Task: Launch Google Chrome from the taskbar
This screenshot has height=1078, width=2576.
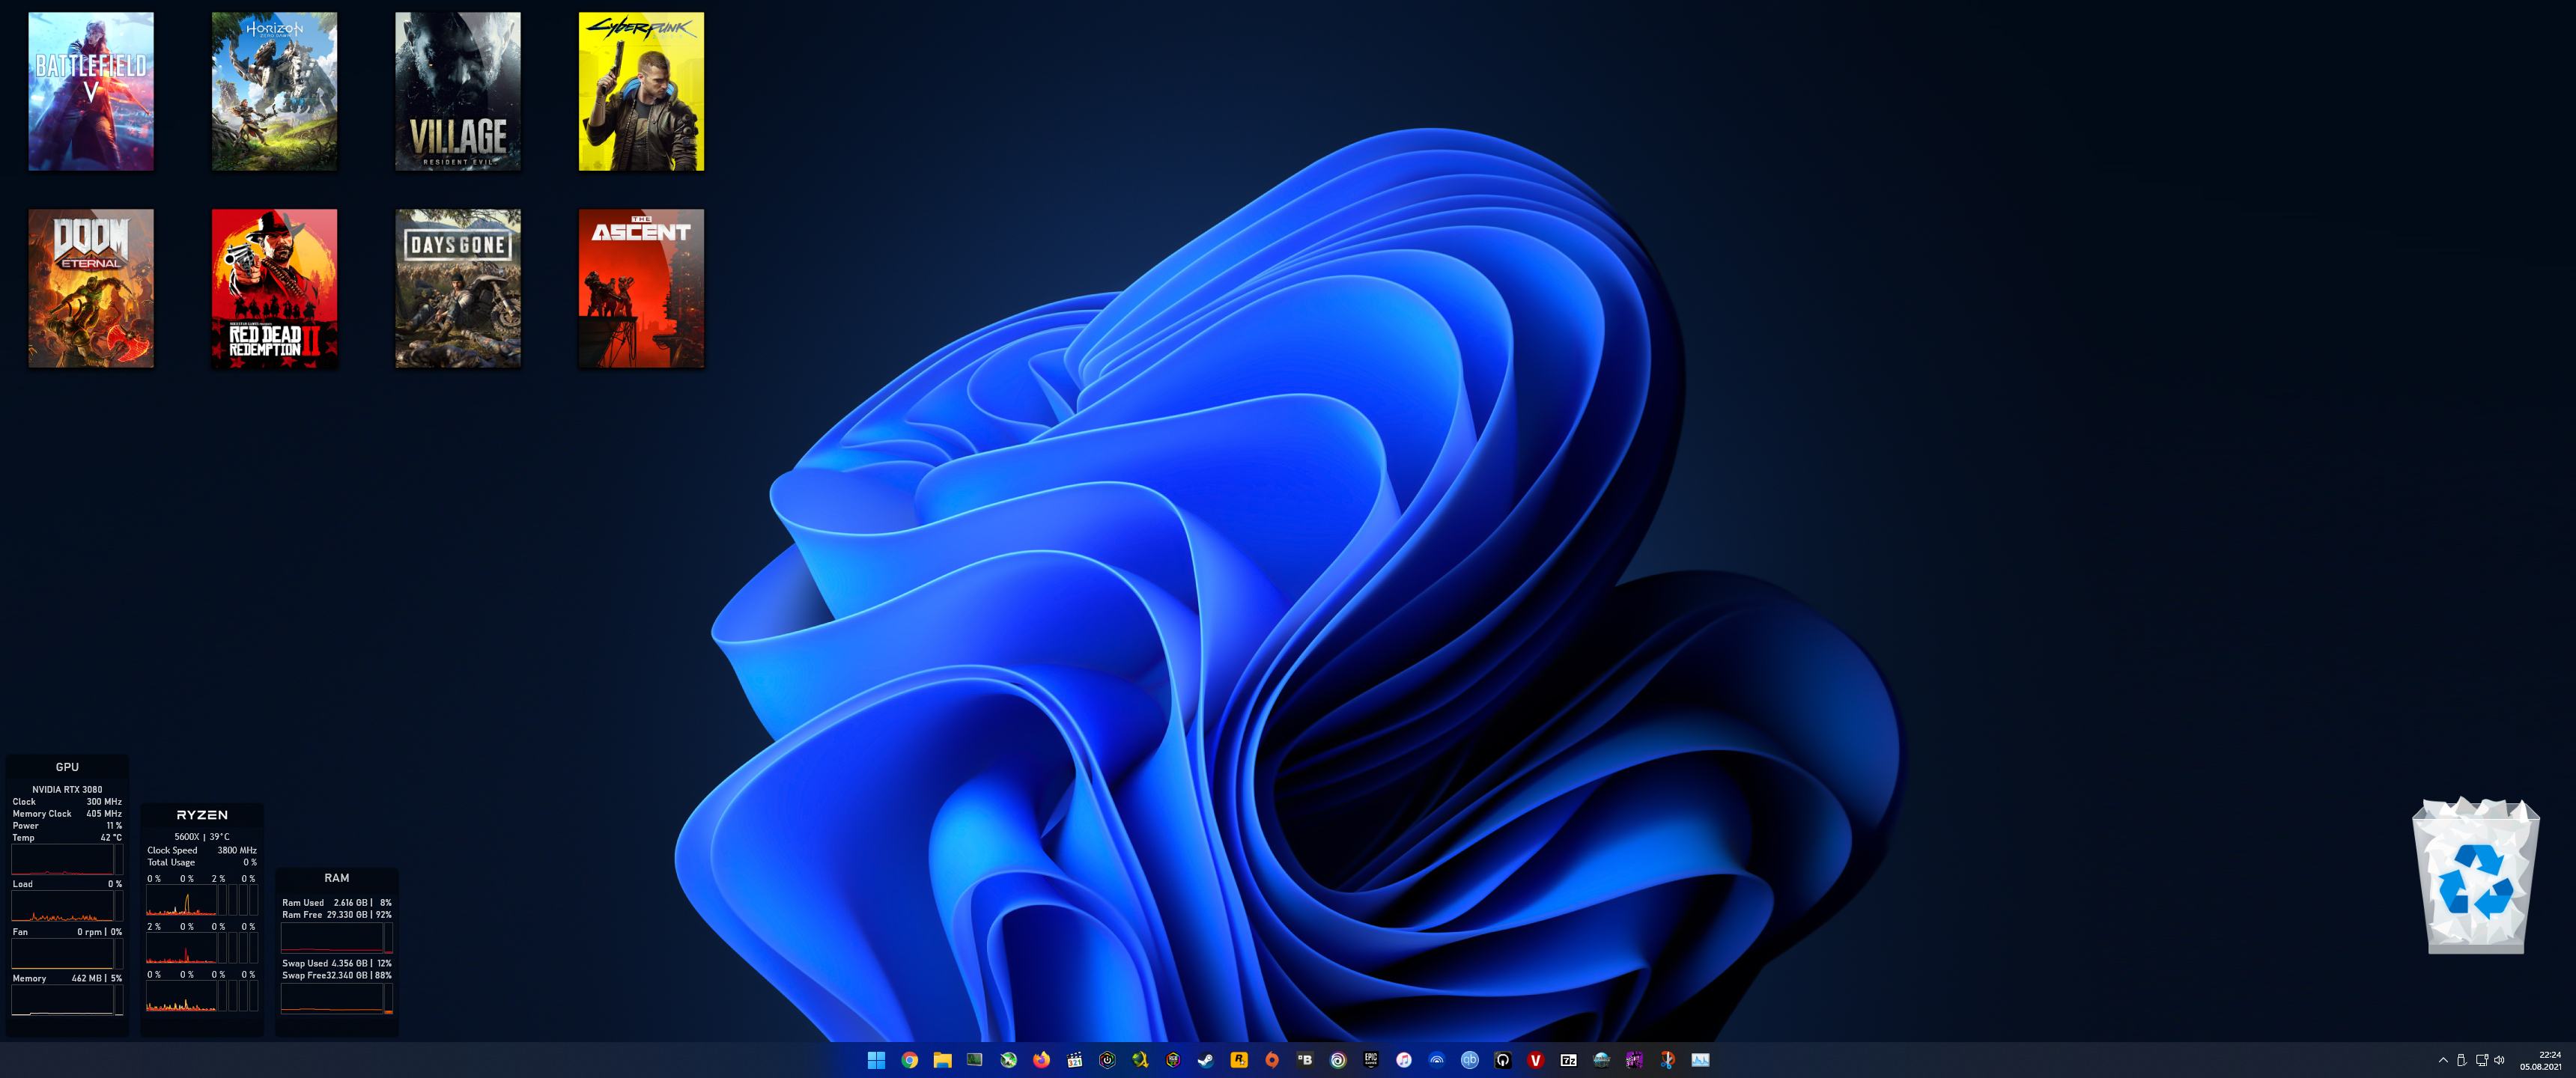Action: 909,1060
